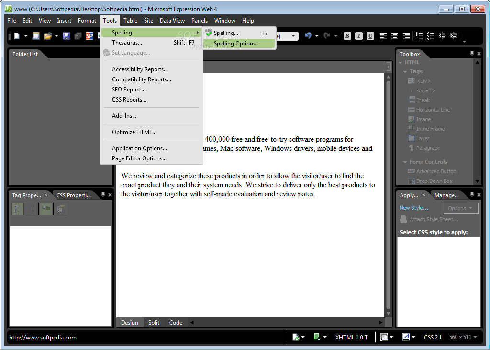490x350 pixels.
Task: Collapse the HTML section in Toolbox
Action: coord(401,63)
